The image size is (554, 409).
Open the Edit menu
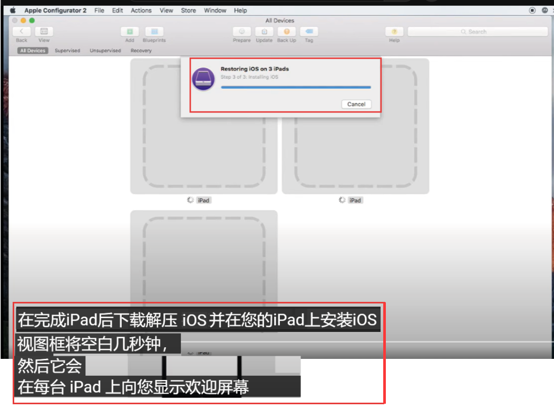[x=118, y=10]
